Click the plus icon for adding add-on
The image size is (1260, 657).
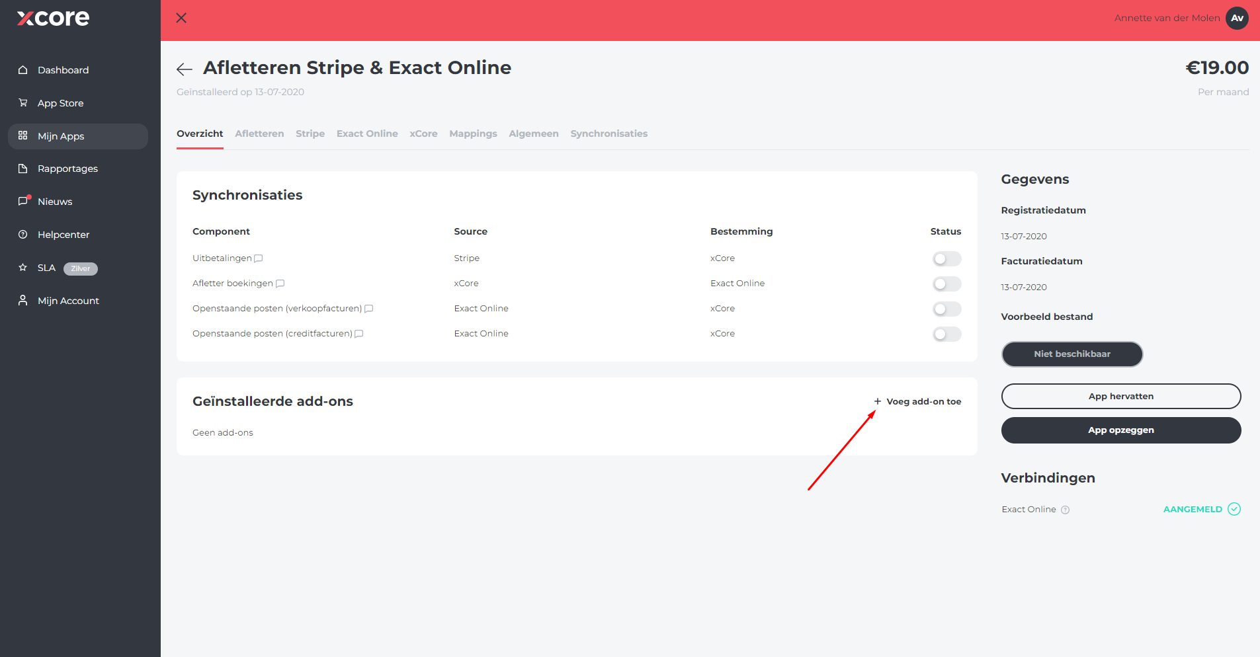(x=878, y=401)
